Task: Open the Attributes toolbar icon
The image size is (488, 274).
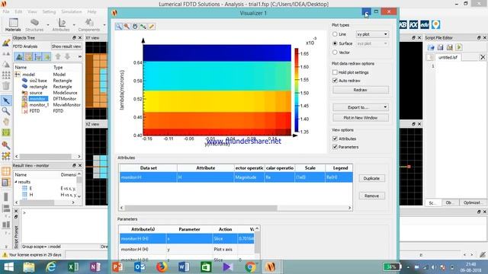Action: pos(61,24)
